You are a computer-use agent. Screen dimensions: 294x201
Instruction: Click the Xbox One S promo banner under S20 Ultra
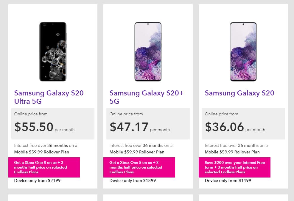point(44,167)
